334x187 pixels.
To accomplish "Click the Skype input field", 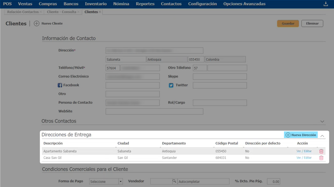I will (220, 76).
